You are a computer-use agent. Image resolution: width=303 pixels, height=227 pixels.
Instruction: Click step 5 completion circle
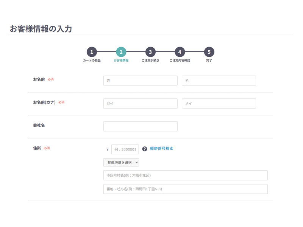coord(209,52)
